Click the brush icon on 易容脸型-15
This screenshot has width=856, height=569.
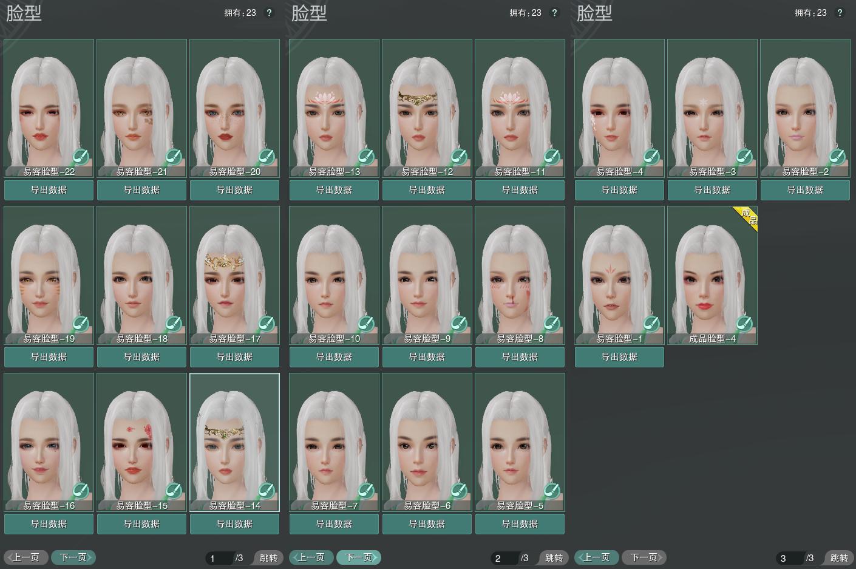(174, 491)
